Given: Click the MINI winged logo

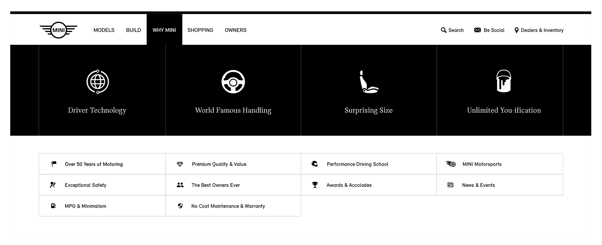Looking at the screenshot, I should tap(58, 30).
